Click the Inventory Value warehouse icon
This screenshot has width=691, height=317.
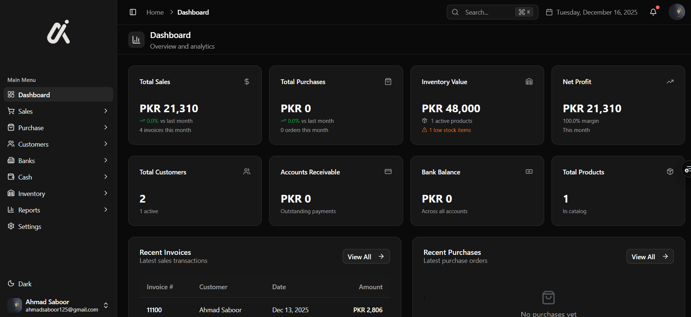click(x=529, y=82)
